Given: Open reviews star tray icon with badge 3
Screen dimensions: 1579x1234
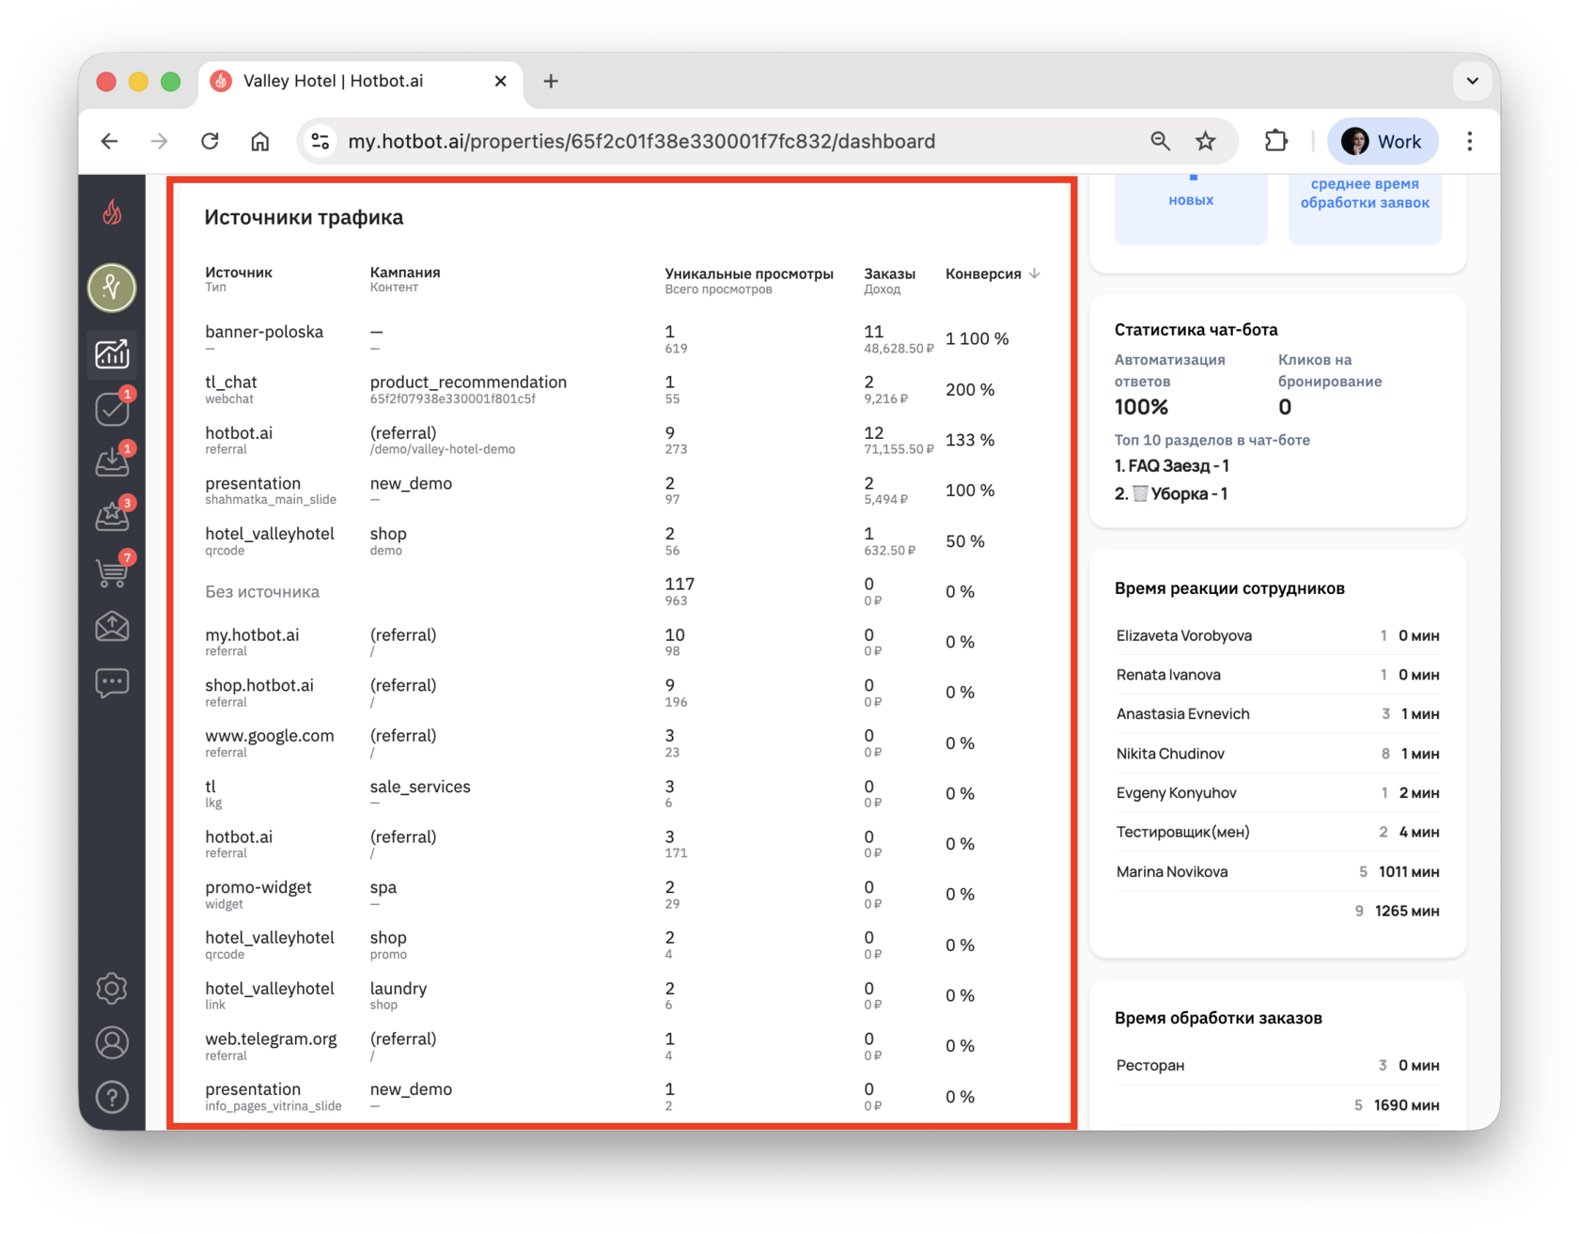Looking at the screenshot, I should click(x=112, y=516).
